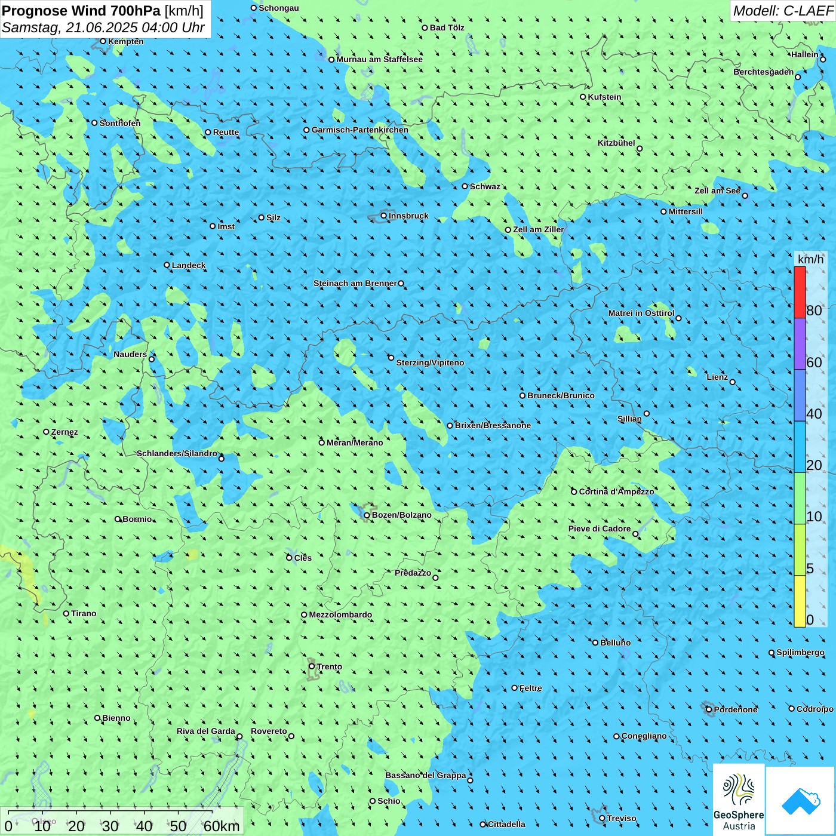This screenshot has width=836, height=836.
Task: Click the Trento city marker
Action: point(312,666)
